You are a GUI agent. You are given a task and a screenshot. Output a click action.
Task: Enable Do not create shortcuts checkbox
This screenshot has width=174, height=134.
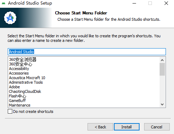[10, 111]
